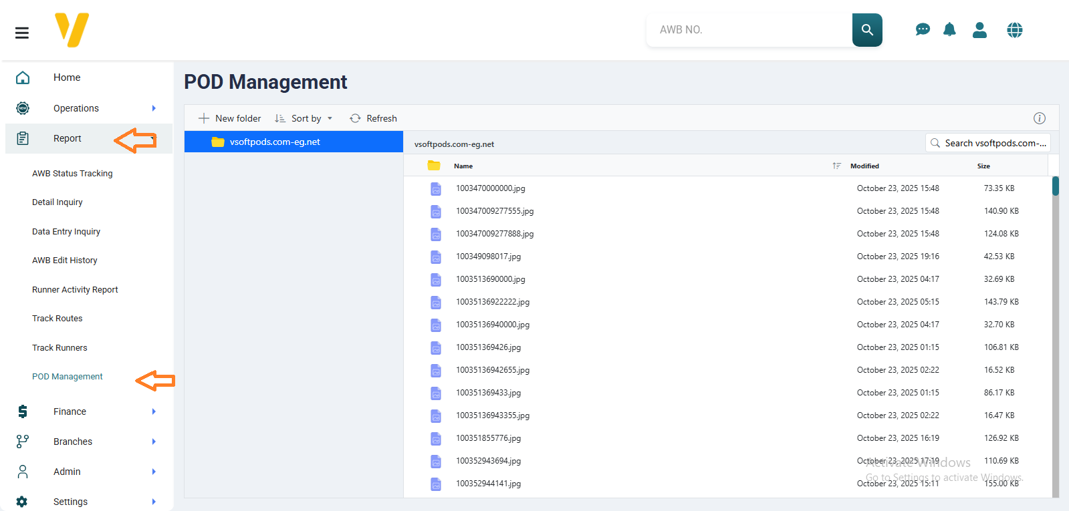The width and height of the screenshot is (1069, 511).
Task: Open the language globe icon
Action: pos(1015,30)
